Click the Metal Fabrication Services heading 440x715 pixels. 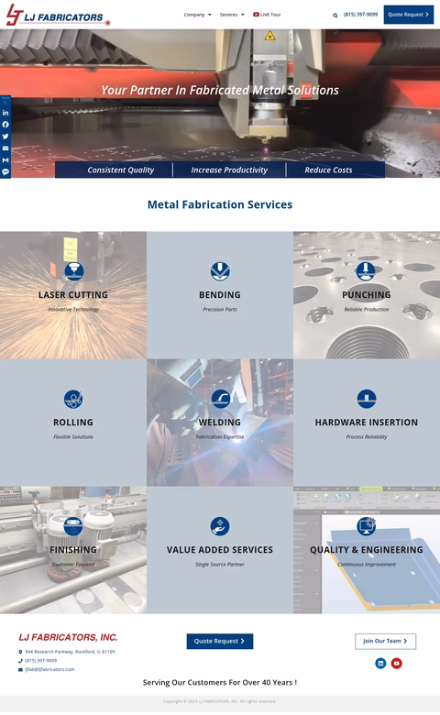tap(220, 204)
